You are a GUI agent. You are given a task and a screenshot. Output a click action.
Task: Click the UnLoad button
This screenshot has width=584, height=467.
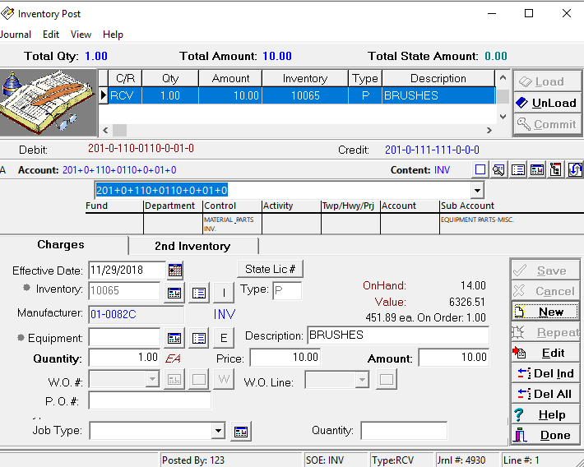click(x=547, y=103)
